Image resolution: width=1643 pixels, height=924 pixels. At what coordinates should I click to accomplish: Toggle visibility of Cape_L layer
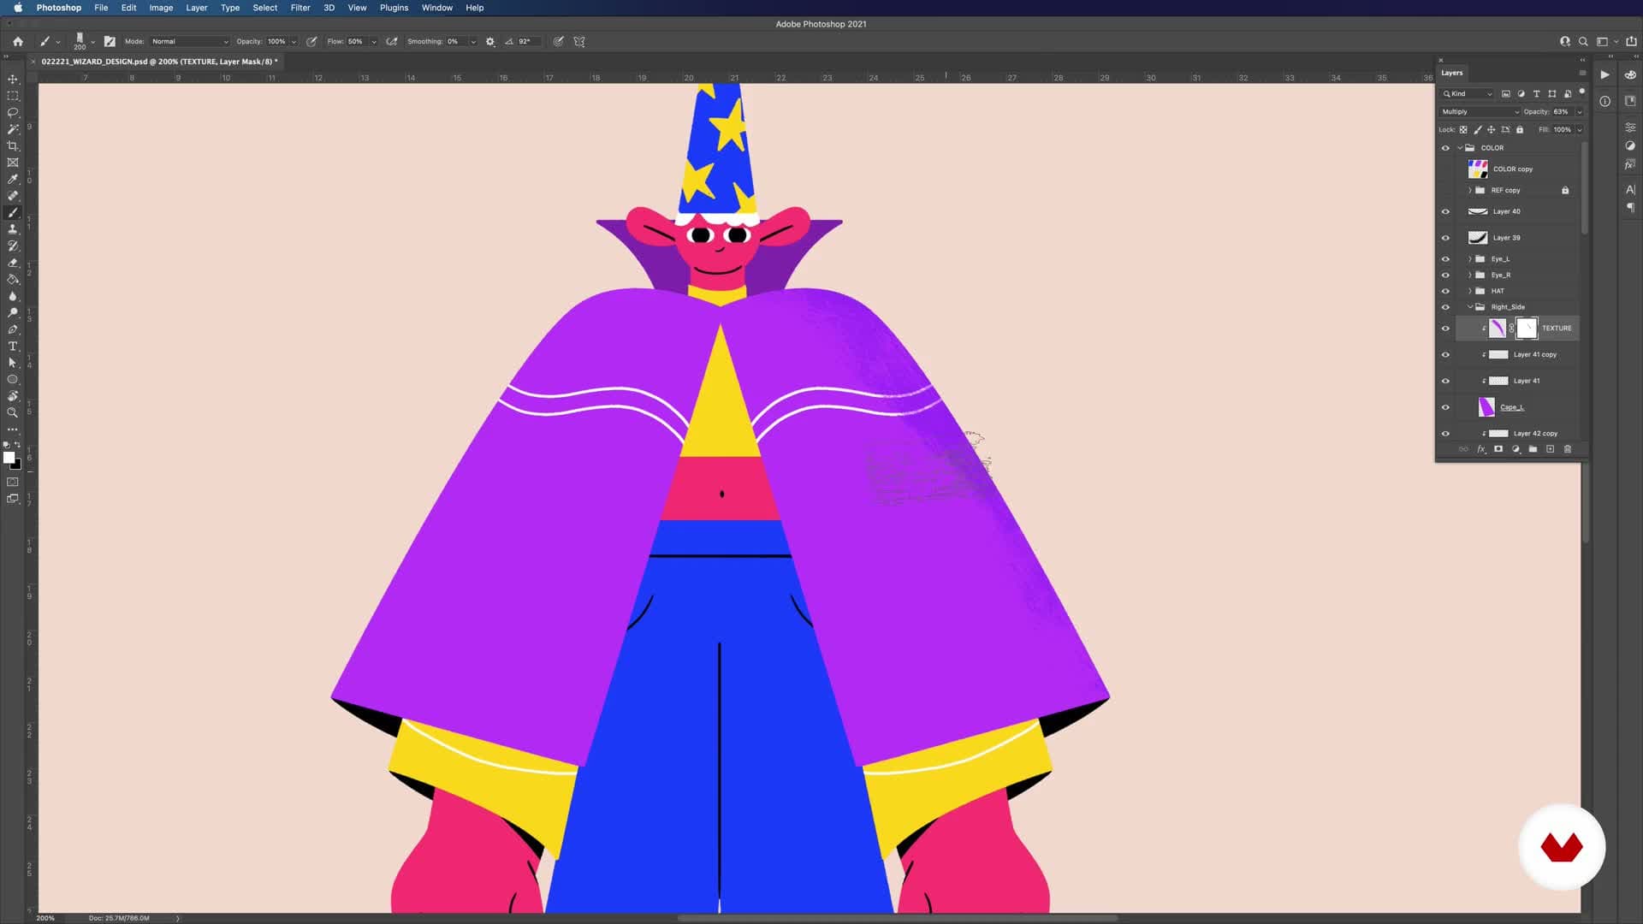click(x=1445, y=408)
